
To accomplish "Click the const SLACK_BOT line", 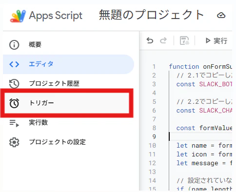I will click(x=204, y=84).
